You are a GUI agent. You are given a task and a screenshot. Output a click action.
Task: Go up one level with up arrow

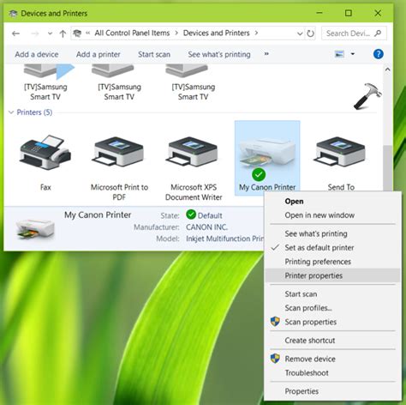[63, 33]
